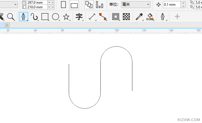
Task: Click the page width 297.0 mm field
Action: coord(36,2)
